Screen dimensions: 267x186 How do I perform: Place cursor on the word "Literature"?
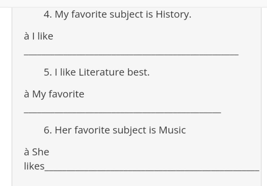pyautogui.click(x=101, y=72)
